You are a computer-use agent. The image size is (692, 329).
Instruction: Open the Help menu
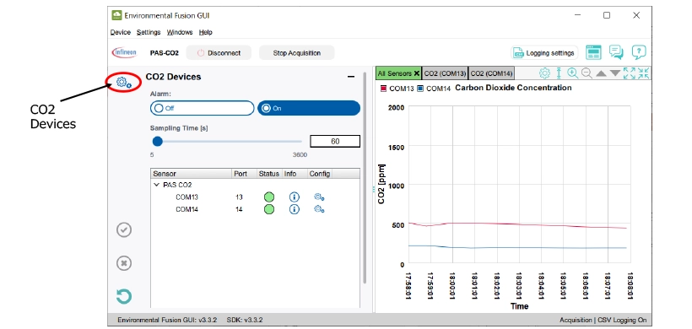(206, 32)
